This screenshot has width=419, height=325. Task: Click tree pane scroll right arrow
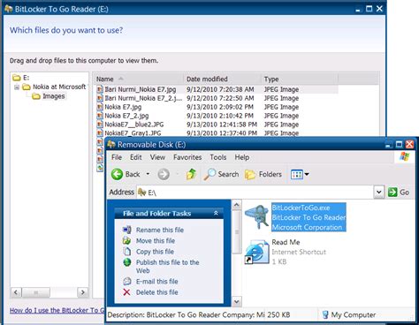[83, 292]
